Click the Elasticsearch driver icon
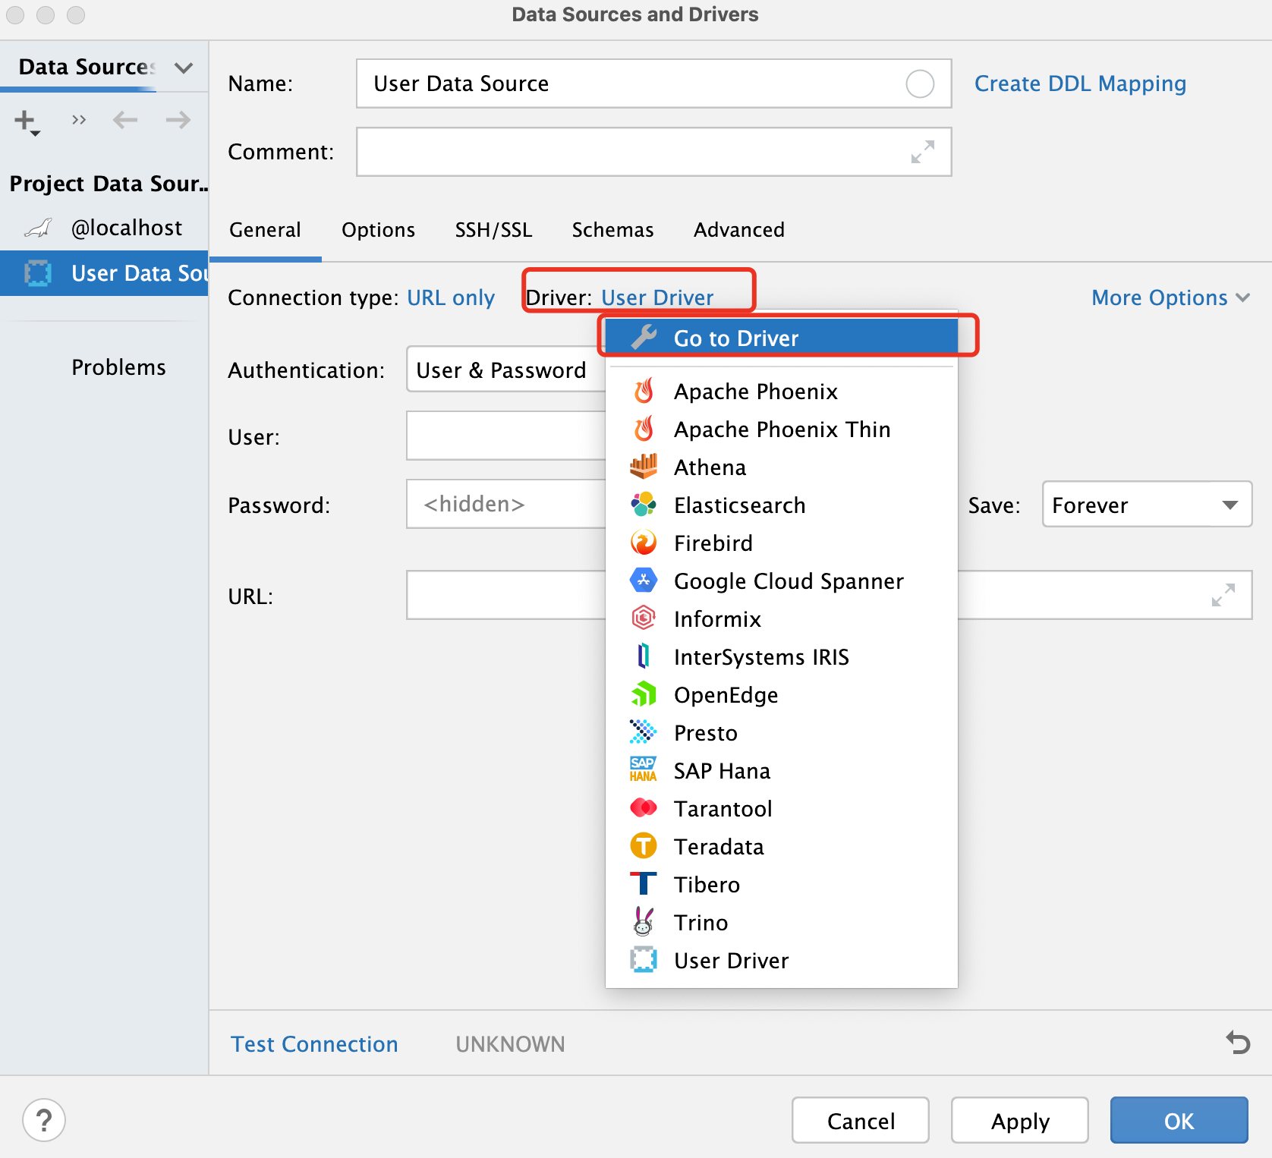The image size is (1272, 1158). coord(644,505)
